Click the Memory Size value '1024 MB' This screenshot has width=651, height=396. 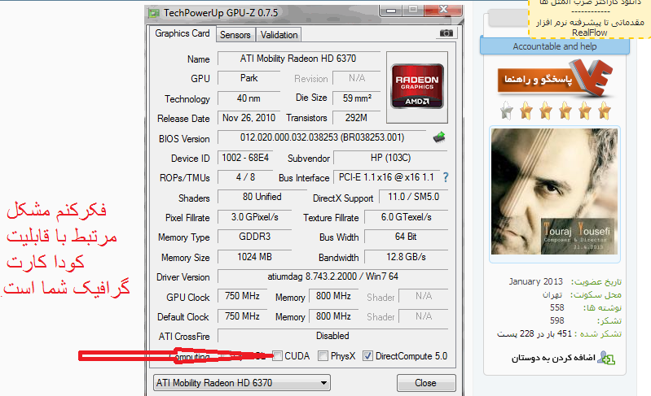click(254, 257)
